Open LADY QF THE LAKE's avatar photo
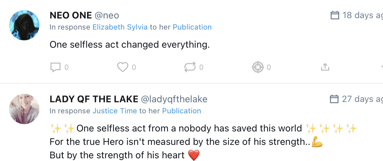Viewport: 383px width, 161px height. (x=24, y=109)
